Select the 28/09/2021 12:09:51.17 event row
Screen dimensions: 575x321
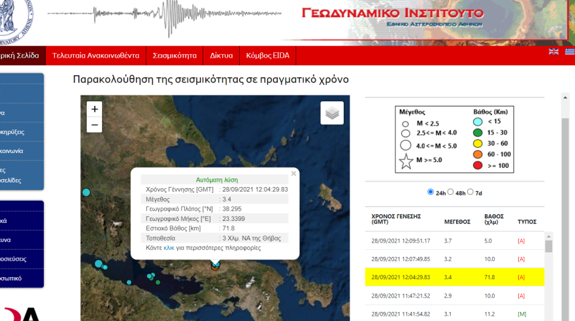(455, 241)
